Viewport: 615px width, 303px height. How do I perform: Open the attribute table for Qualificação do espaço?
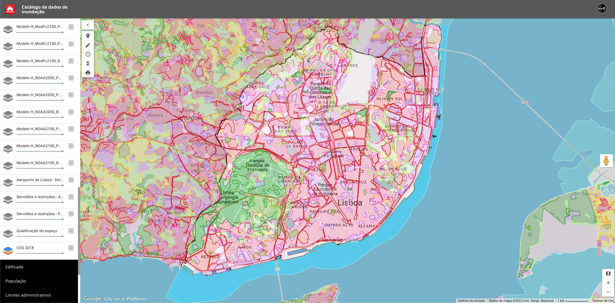71,231
